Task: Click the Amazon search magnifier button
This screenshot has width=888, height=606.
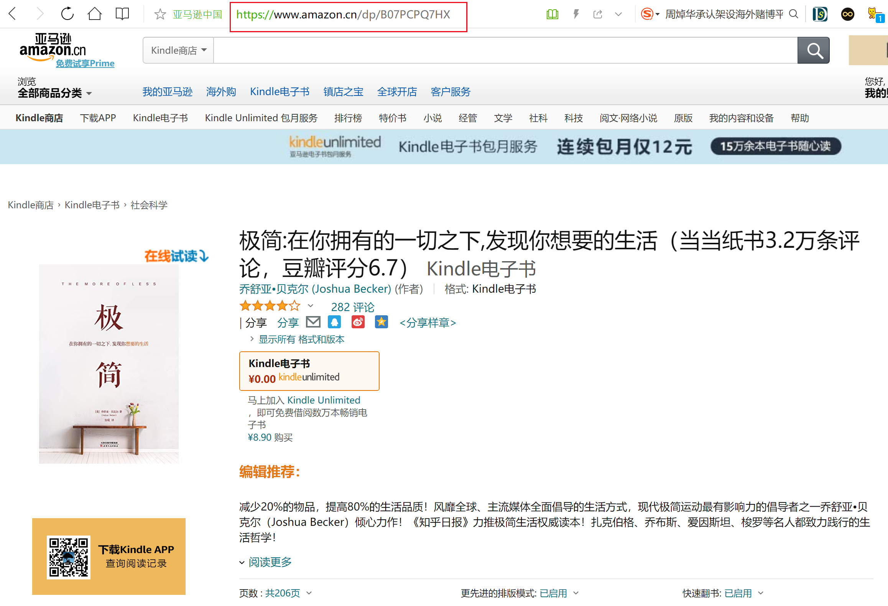Action: (x=814, y=50)
